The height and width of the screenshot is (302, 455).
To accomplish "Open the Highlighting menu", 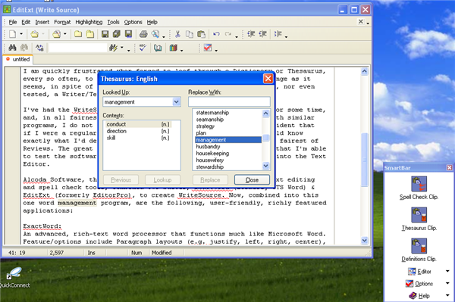I will point(89,22).
